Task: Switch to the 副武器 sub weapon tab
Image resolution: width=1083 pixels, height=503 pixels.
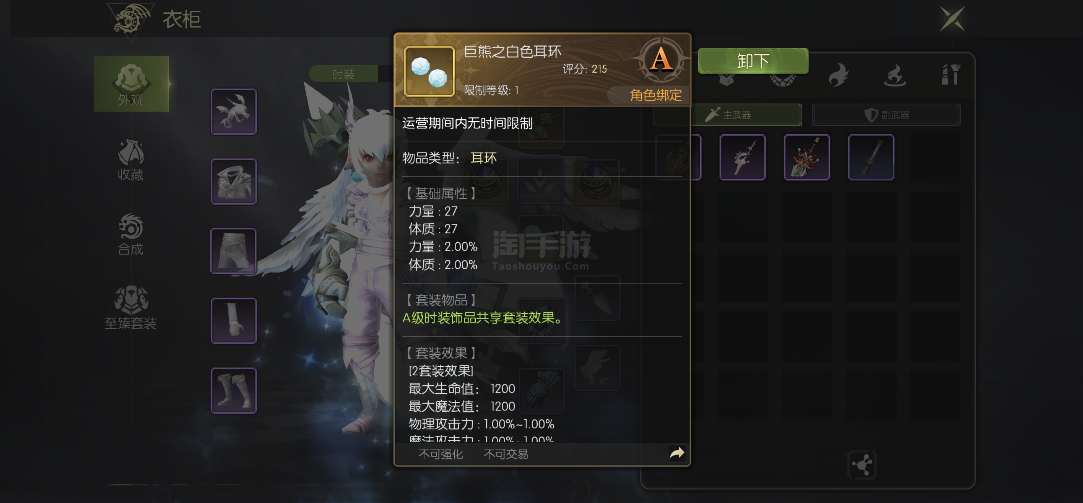Action: point(886,115)
